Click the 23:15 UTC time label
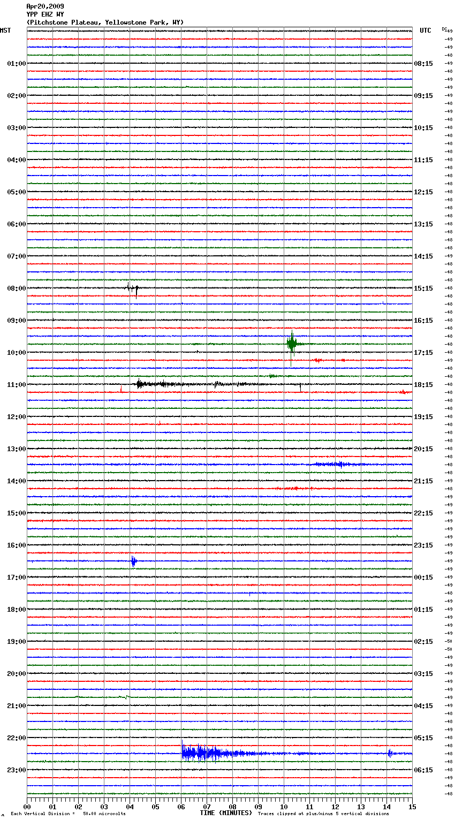The height and width of the screenshot is (821, 455). 423,545
